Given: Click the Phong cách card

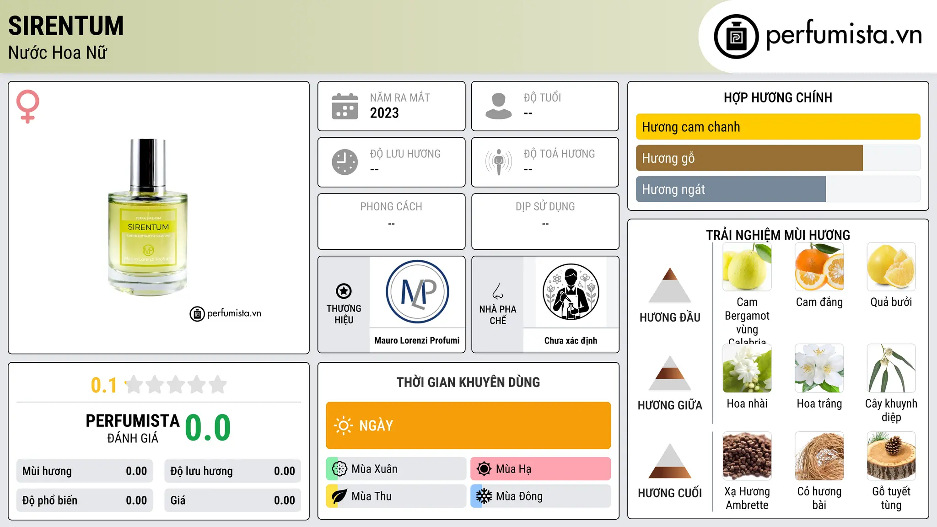Looking at the screenshot, I should 391,221.
